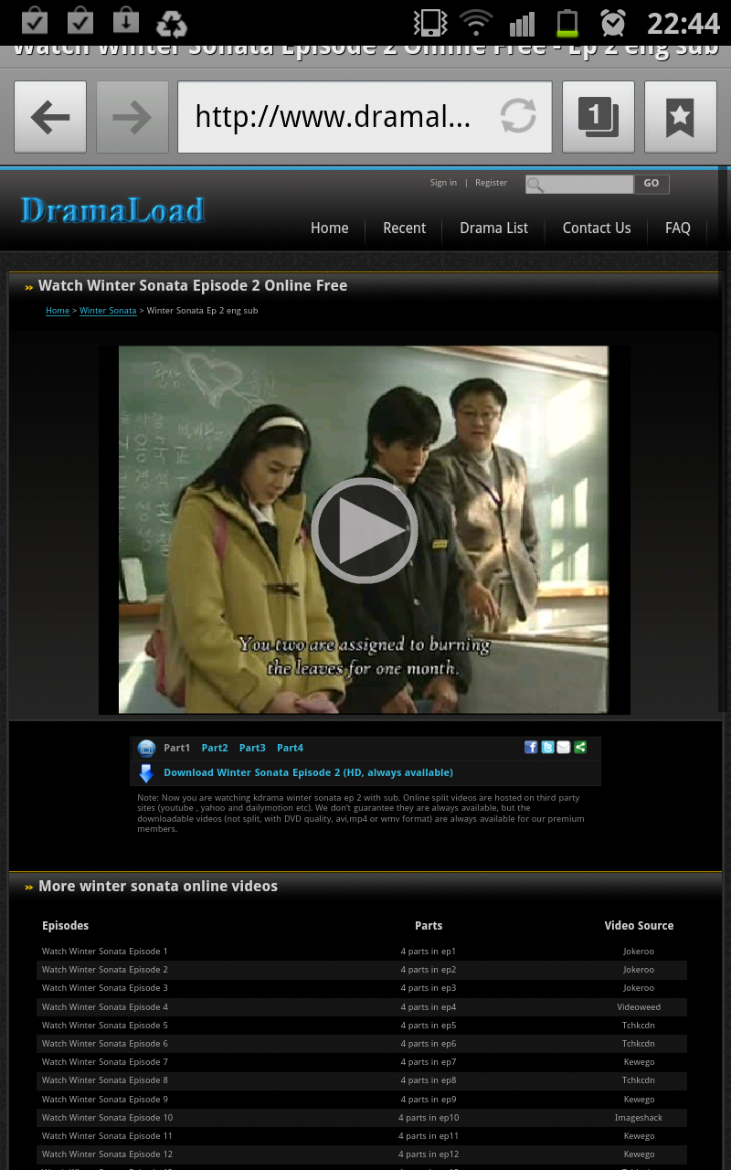The width and height of the screenshot is (731, 1170).
Task: Open Watch Winter Sonata Episode 1
Action: (x=105, y=952)
